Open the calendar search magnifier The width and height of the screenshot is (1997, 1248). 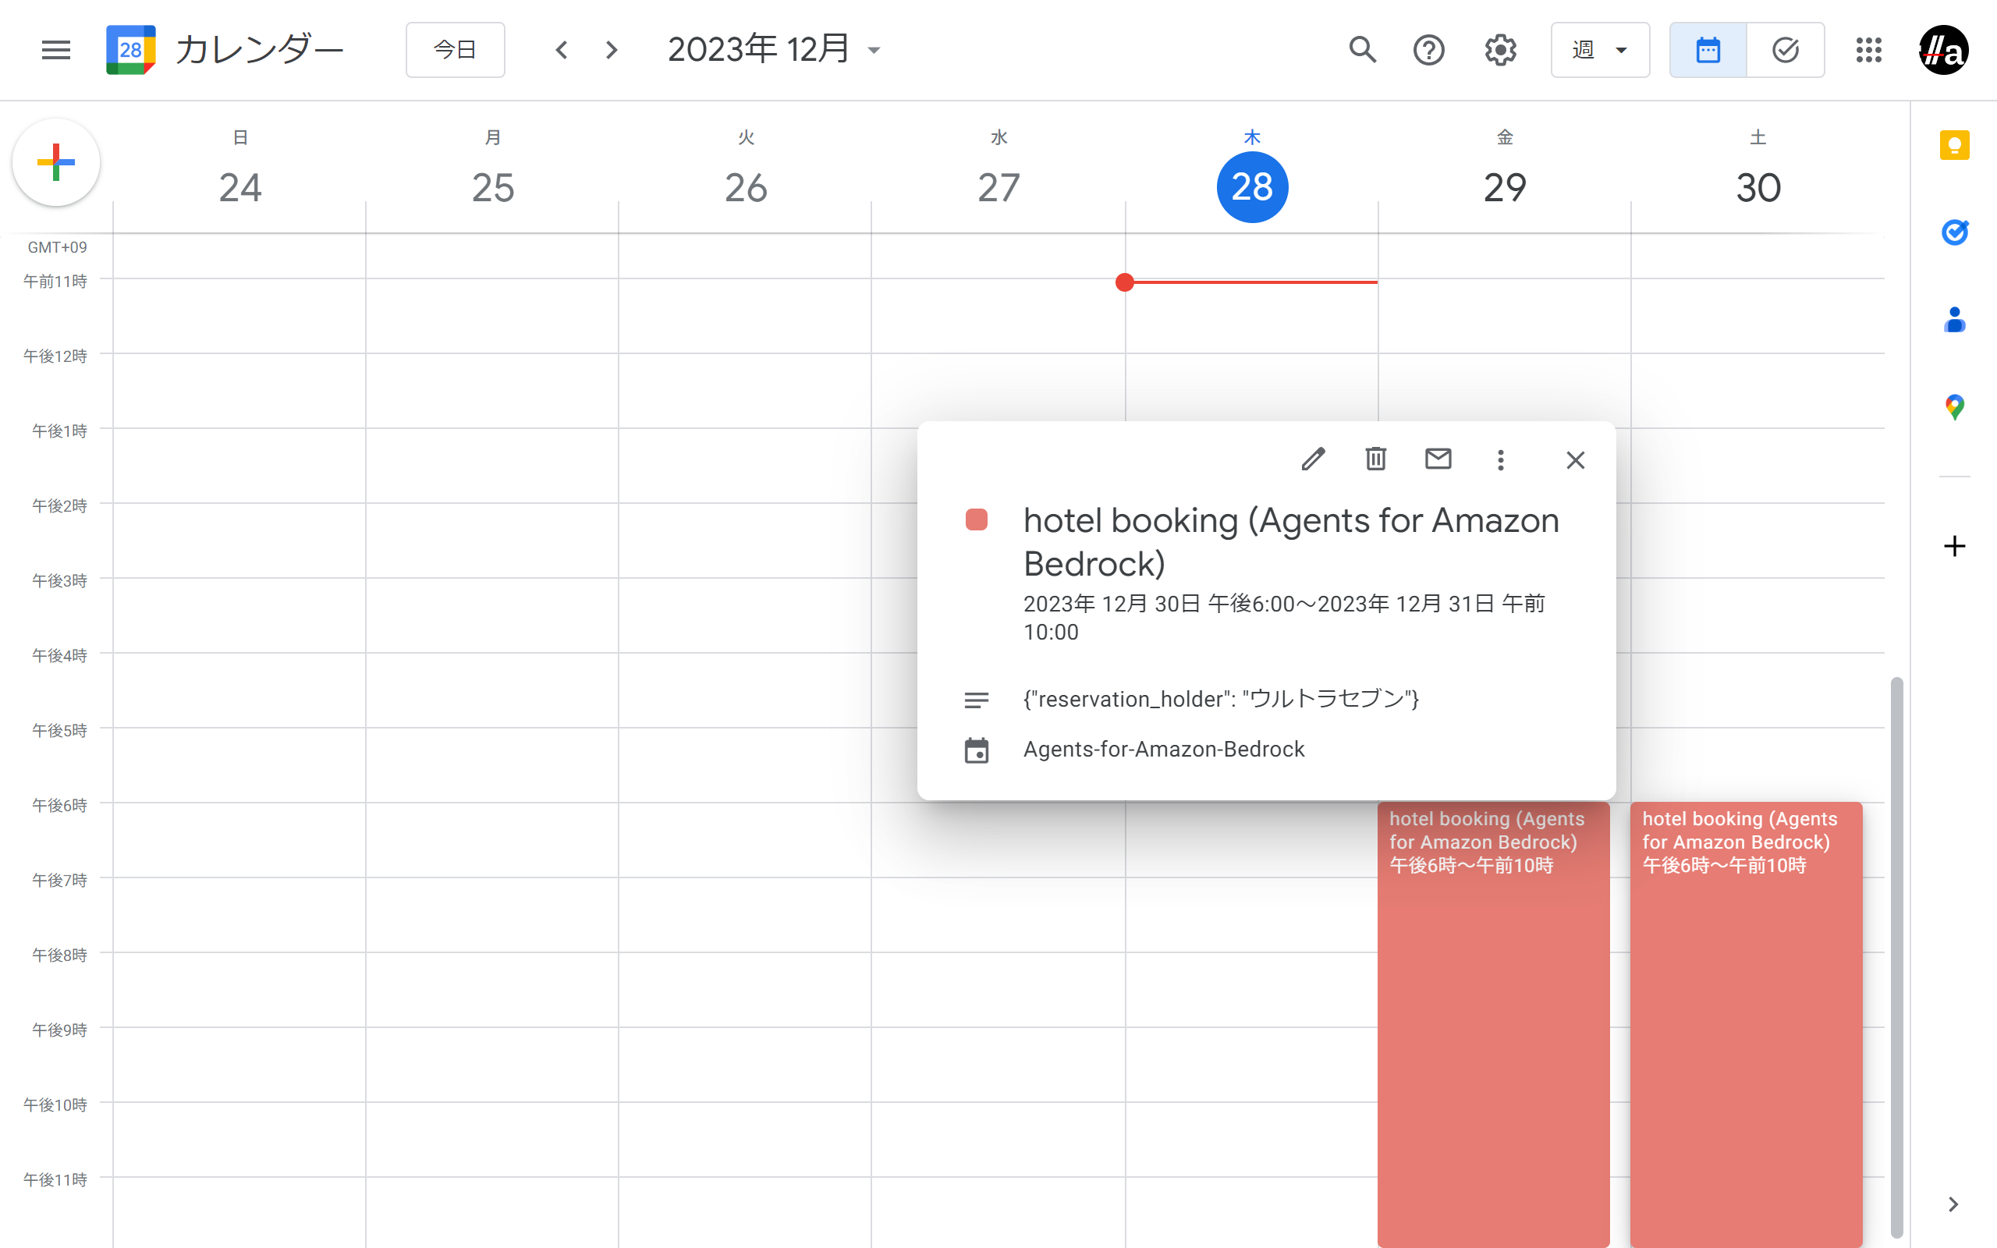click(x=1361, y=51)
